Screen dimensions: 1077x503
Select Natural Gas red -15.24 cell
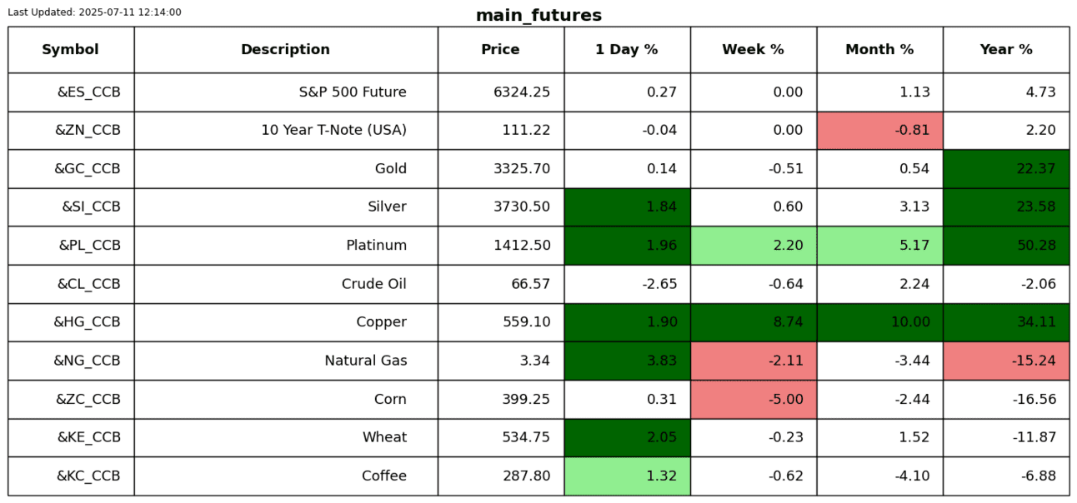1005,361
